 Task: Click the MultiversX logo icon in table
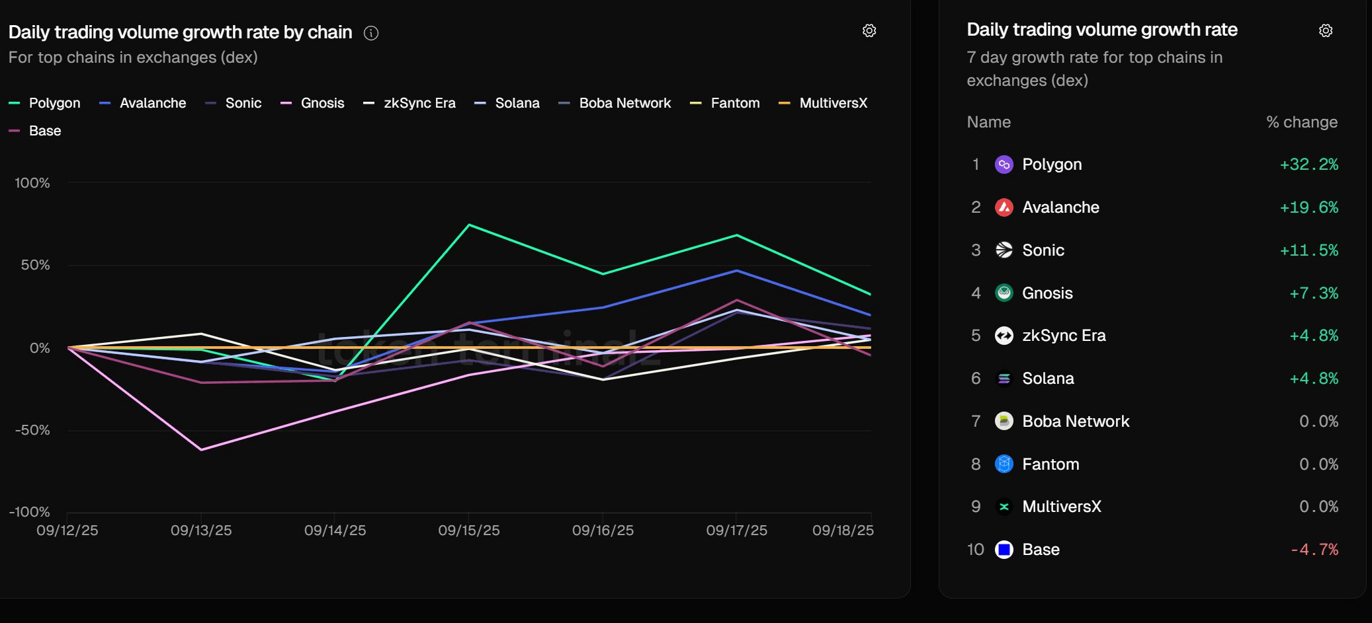tap(1004, 507)
